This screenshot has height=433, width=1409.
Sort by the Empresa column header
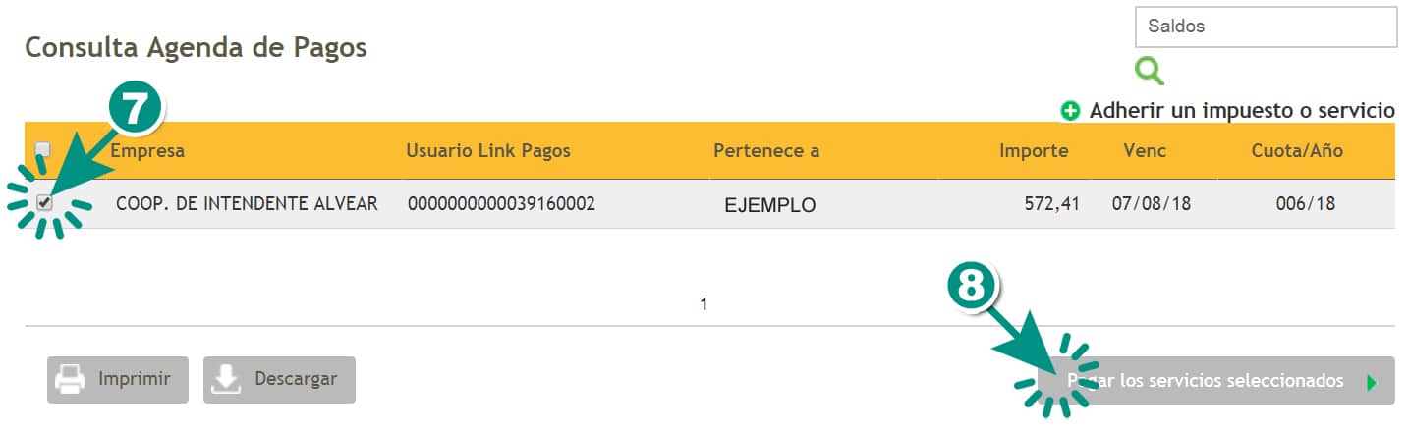[147, 151]
